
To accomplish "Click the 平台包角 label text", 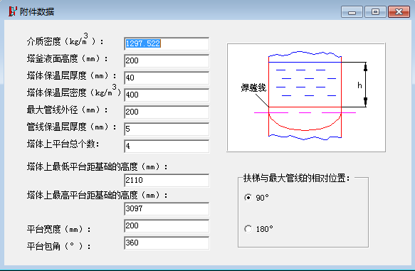I will pyautogui.click(x=59, y=246).
